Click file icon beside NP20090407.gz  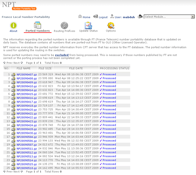[x=13, y=75]
